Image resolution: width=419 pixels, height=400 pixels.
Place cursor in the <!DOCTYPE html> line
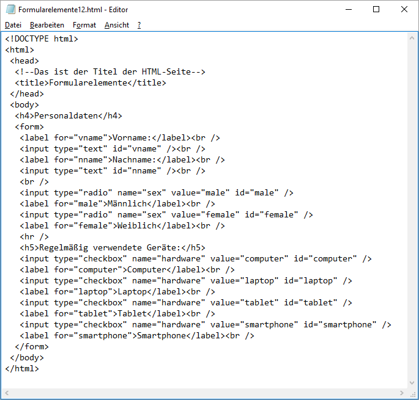coord(42,39)
